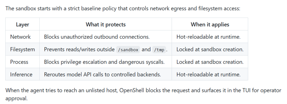Click the When it applies header
Screen dimensions: 287x104
(210, 24)
